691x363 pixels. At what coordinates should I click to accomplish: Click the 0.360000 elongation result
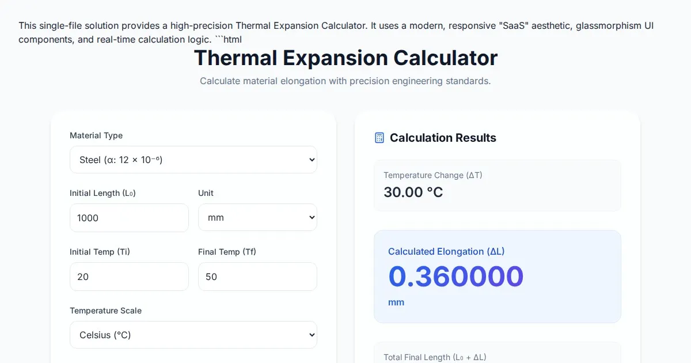[x=455, y=277]
